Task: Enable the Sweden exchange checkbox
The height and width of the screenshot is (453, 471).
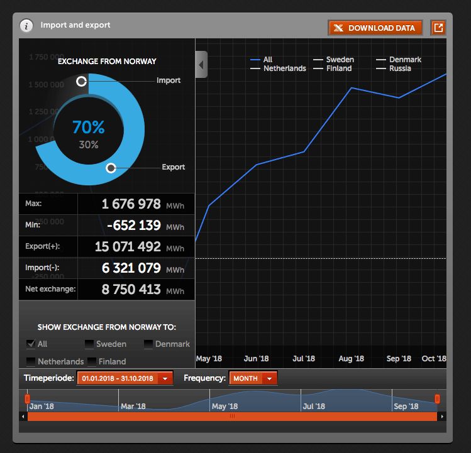Action: click(89, 344)
